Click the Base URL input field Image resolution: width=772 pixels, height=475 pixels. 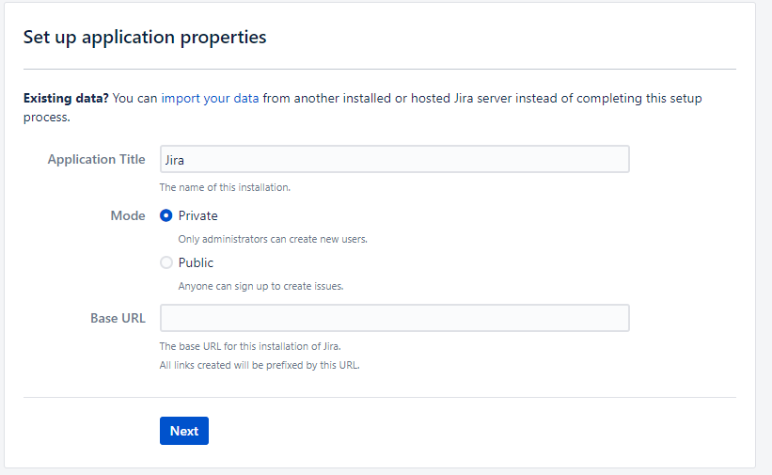pyautogui.click(x=394, y=318)
